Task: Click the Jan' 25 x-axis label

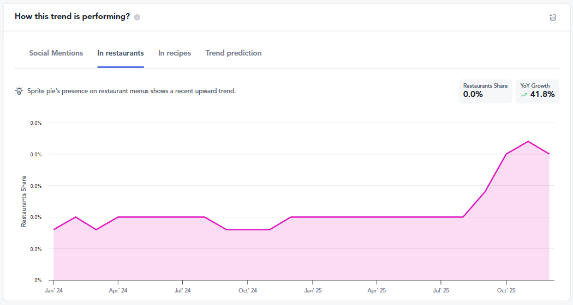Action: coord(312,291)
